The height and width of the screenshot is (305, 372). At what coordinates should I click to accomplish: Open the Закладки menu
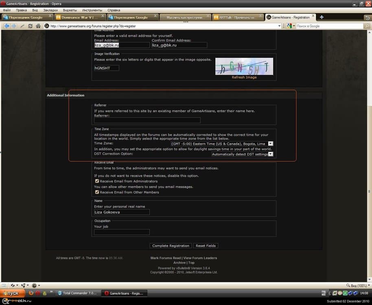[x=50, y=10]
